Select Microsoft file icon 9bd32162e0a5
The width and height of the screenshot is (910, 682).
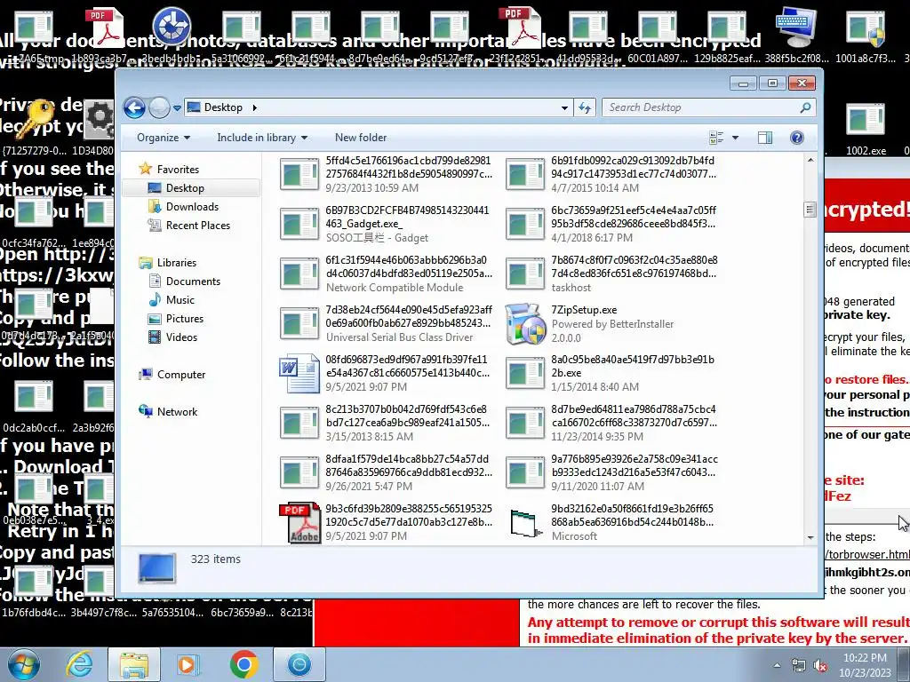click(x=525, y=522)
